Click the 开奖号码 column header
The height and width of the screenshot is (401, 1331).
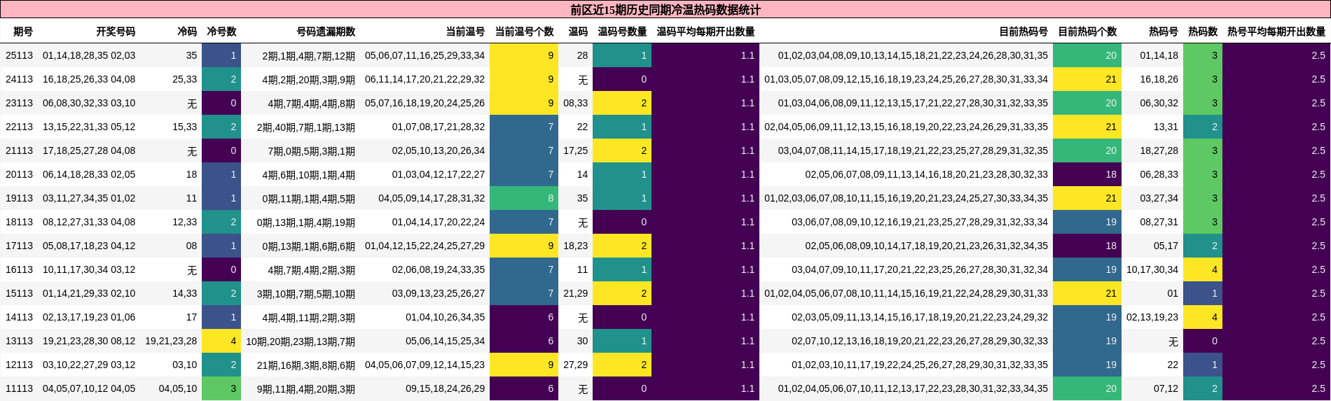(116, 31)
